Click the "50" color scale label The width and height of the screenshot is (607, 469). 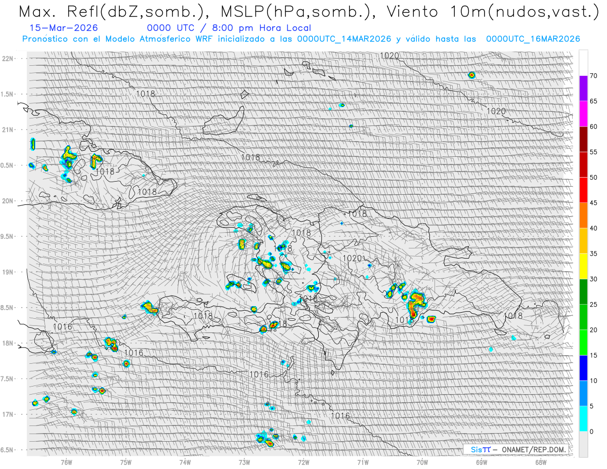[x=593, y=178]
